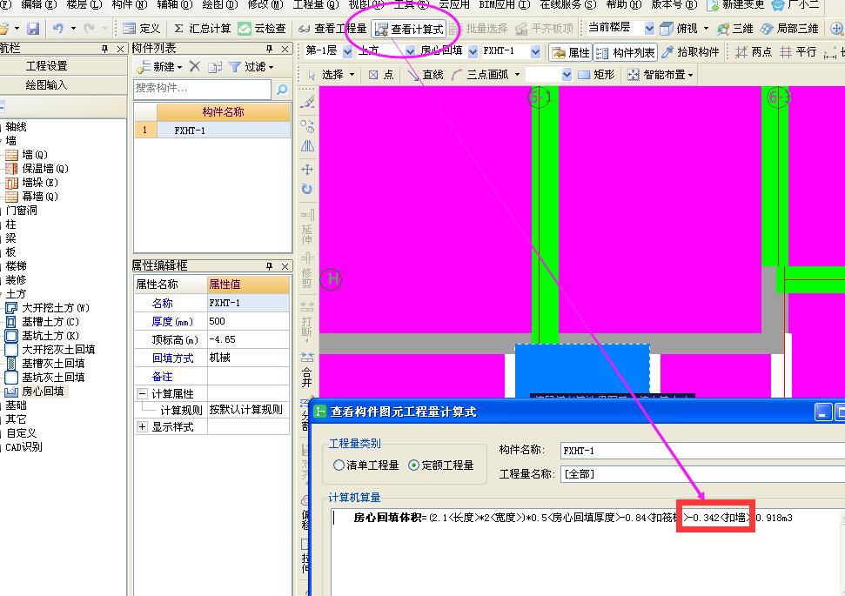Select the 平行 parallel axis tool
The height and width of the screenshot is (596, 845).
[x=799, y=52]
